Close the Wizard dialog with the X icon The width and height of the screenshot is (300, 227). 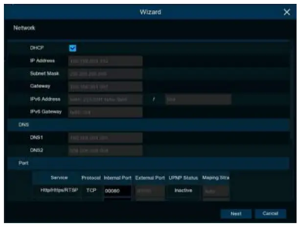point(287,12)
